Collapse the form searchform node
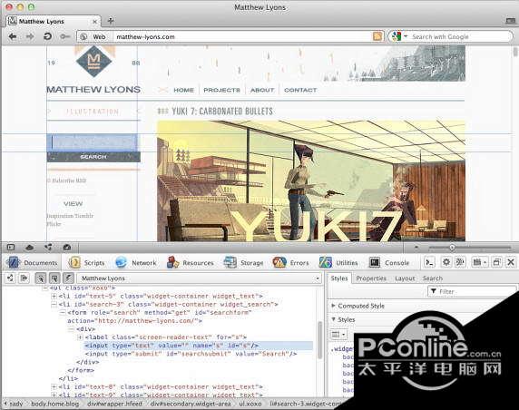Image resolution: width=519 pixels, height=410 pixels. [x=63, y=312]
